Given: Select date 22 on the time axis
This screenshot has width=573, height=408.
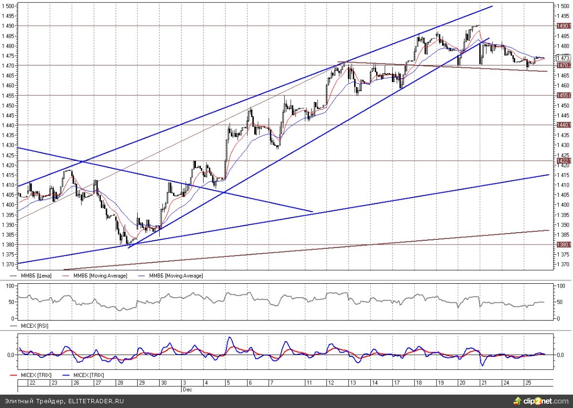Looking at the screenshot, I should click(32, 383).
